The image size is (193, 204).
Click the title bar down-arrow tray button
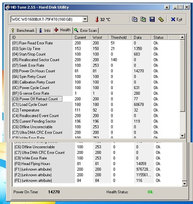tap(167, 7)
